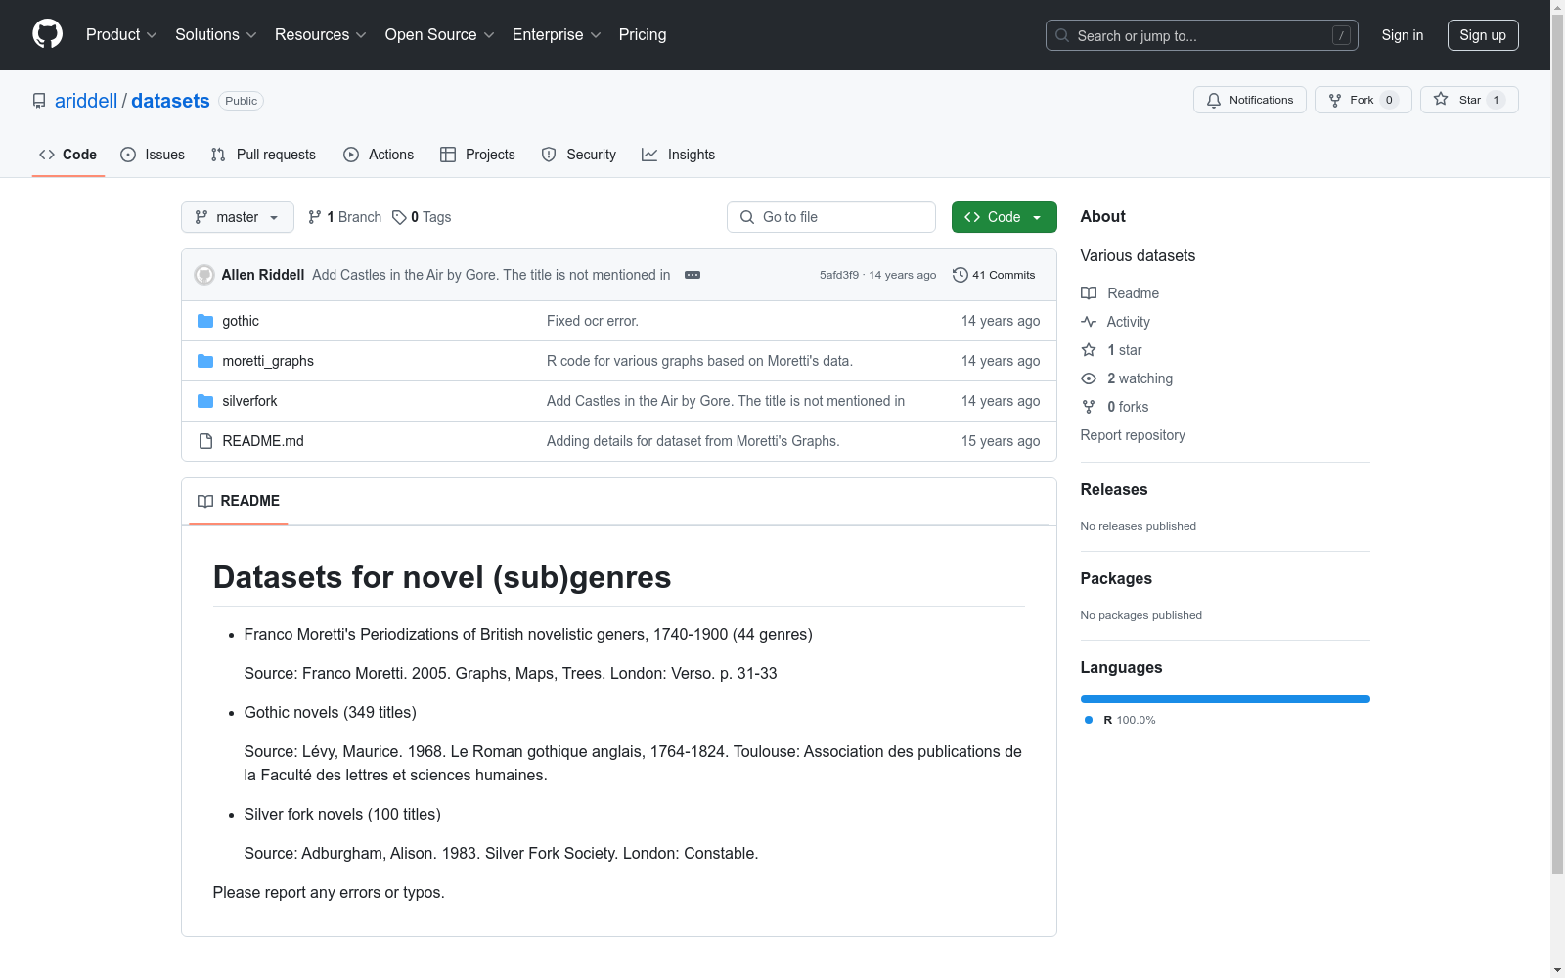Go to the Security tab
The width and height of the screenshot is (1565, 978).
coord(579,155)
